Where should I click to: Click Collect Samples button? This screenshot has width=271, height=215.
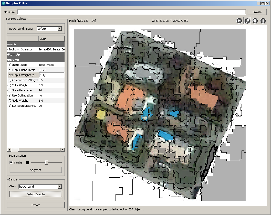coord(36,194)
